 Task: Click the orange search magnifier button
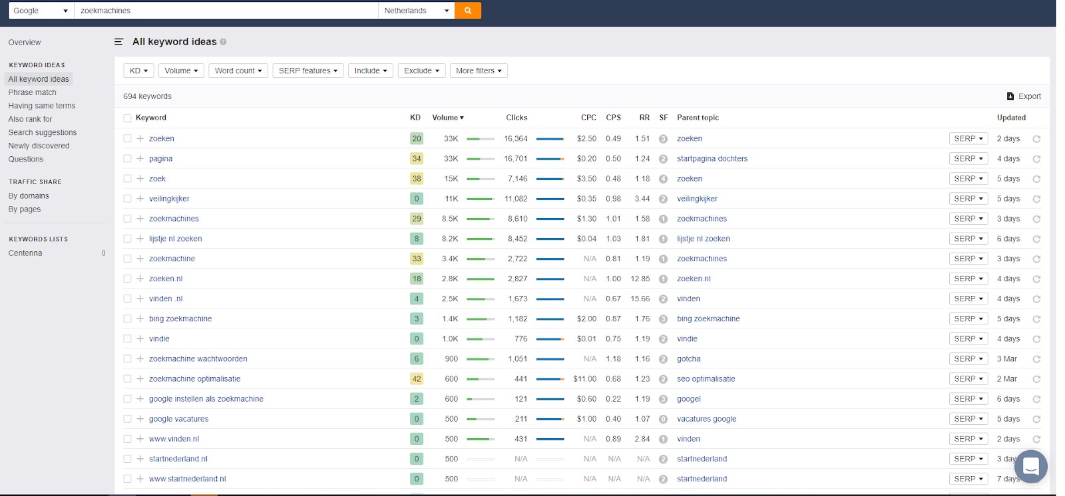pyautogui.click(x=468, y=11)
